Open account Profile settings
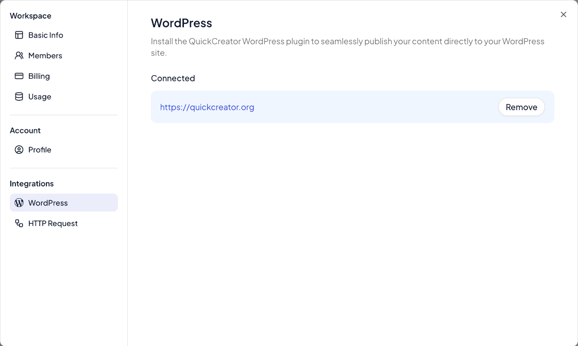The width and height of the screenshot is (578, 346). coord(64,150)
